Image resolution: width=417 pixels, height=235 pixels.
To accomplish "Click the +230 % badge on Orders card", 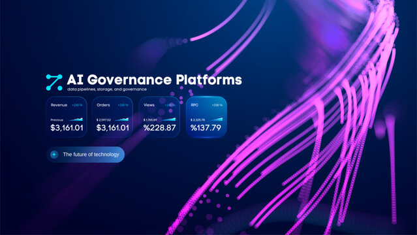I will point(123,105).
